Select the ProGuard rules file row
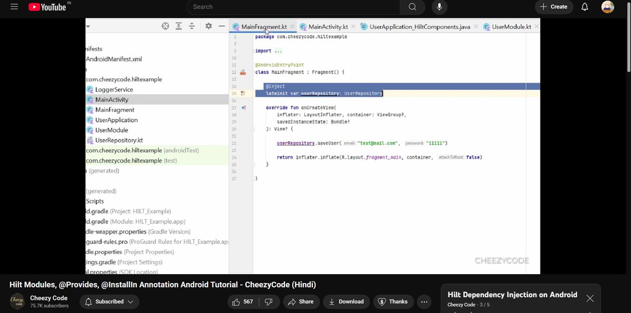The width and height of the screenshot is (631, 313). [x=157, y=241]
